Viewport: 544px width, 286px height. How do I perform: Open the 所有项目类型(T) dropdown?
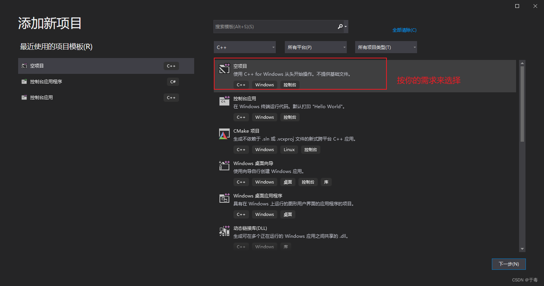coord(386,47)
